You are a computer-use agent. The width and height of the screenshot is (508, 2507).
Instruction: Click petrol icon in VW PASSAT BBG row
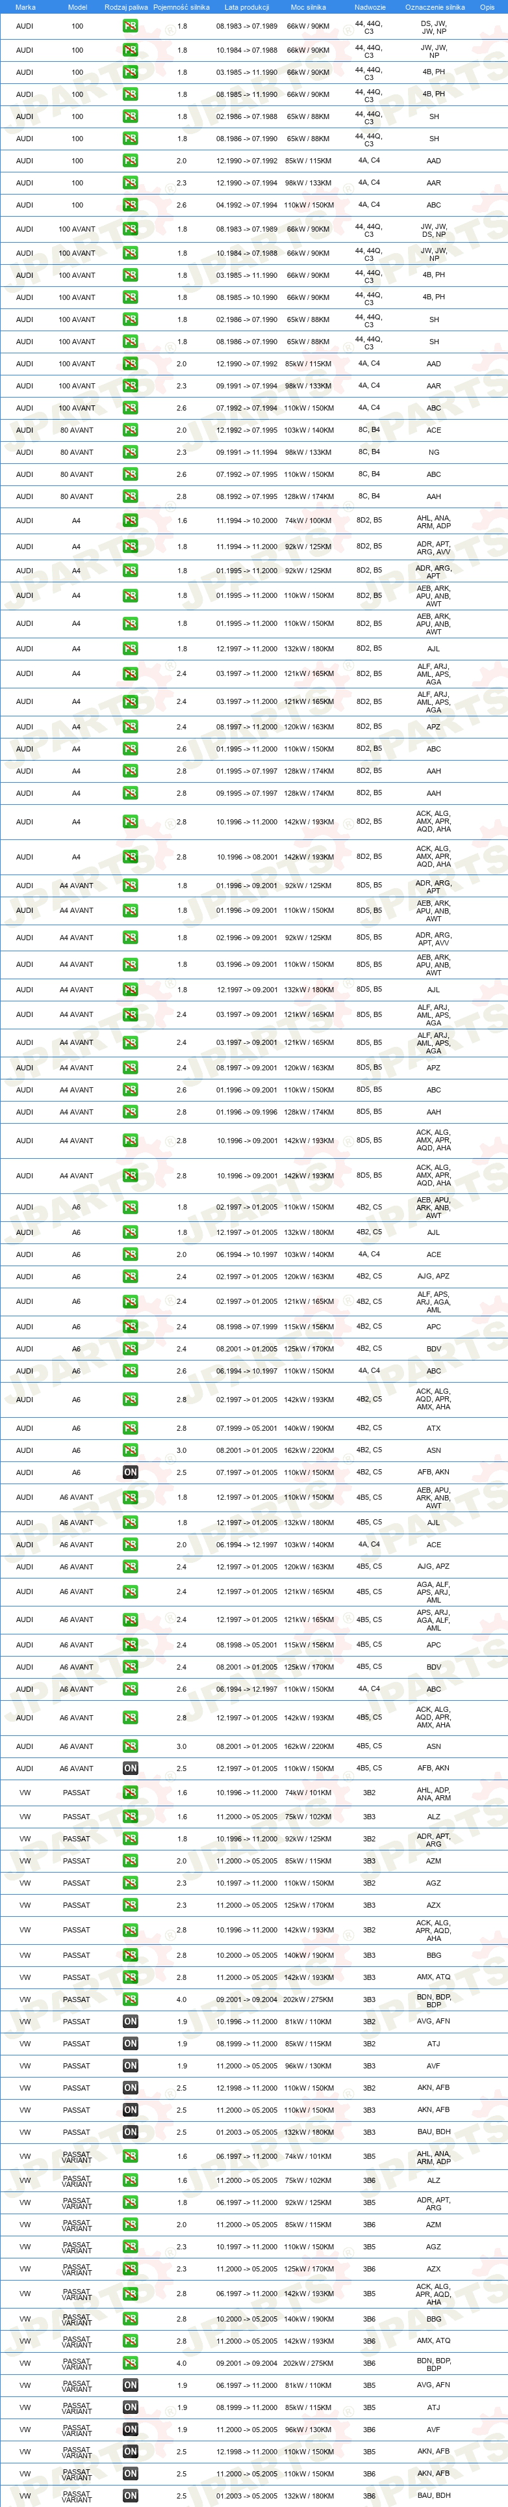pyautogui.click(x=130, y=1955)
